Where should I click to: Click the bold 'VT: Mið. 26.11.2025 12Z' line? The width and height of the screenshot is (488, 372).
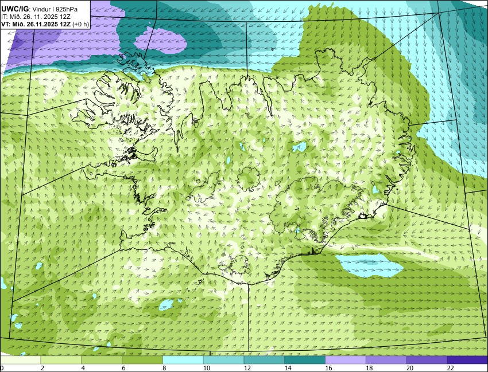click(36, 25)
